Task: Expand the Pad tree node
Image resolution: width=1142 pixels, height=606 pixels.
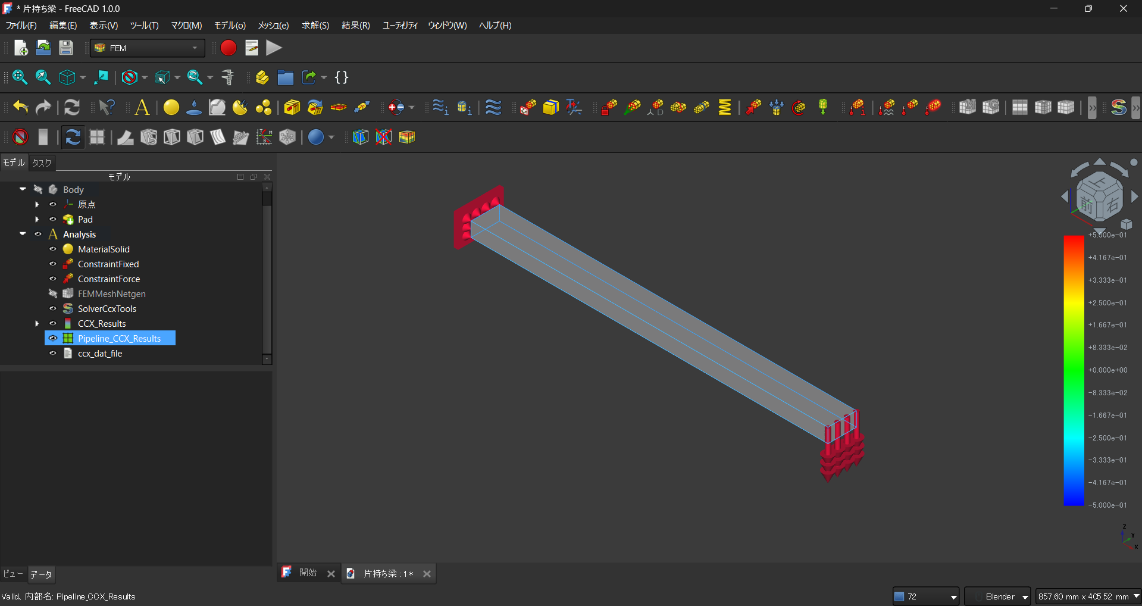Action: point(37,220)
